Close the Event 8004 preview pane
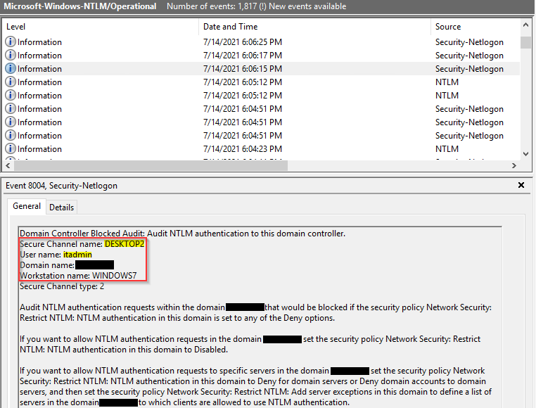The height and width of the screenshot is (408, 536). tap(521, 186)
